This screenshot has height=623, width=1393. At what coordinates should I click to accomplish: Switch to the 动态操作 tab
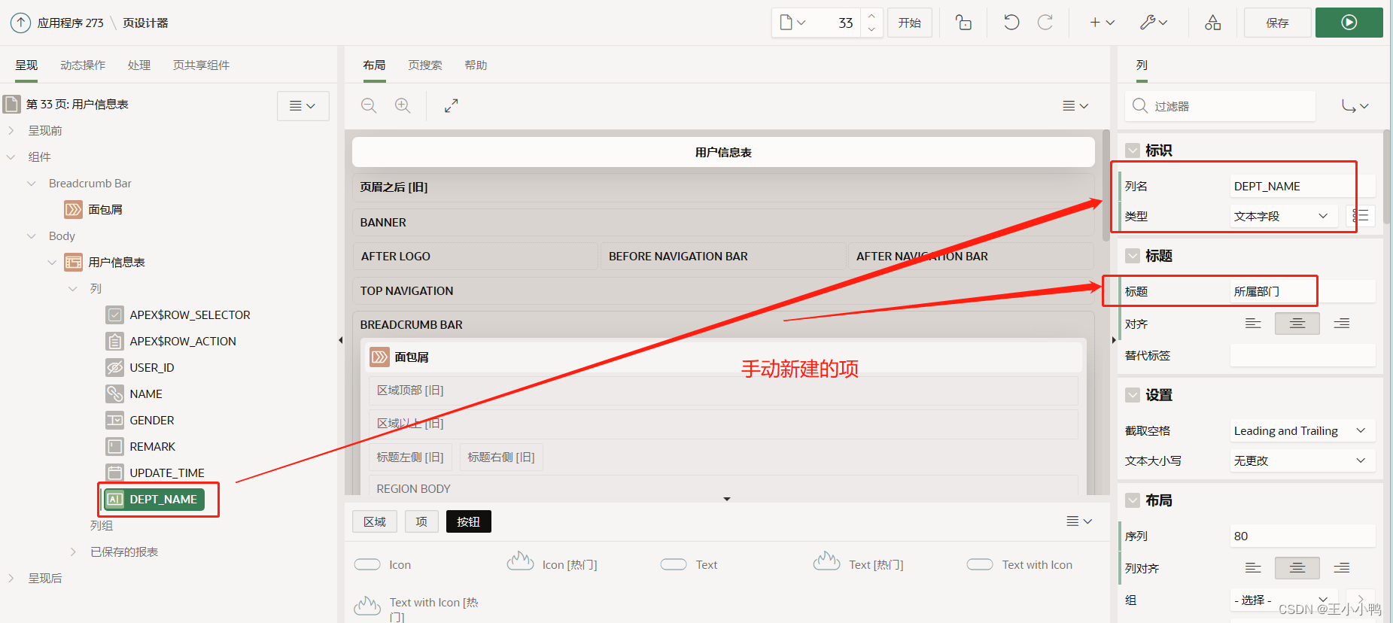coord(83,65)
